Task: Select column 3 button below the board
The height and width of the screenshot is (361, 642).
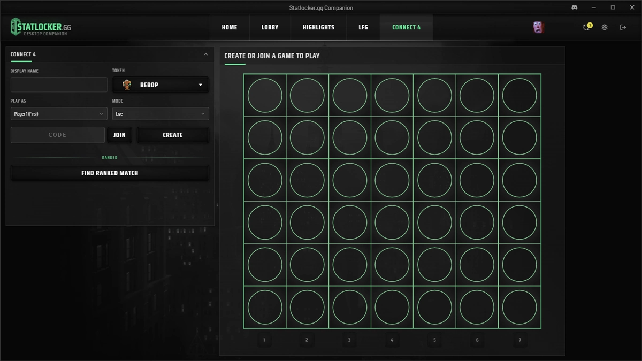Action: coord(349,340)
